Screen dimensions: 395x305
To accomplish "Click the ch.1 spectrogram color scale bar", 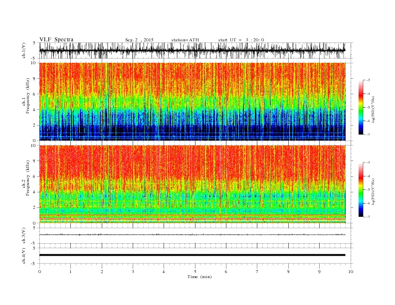I will [x=361, y=108].
